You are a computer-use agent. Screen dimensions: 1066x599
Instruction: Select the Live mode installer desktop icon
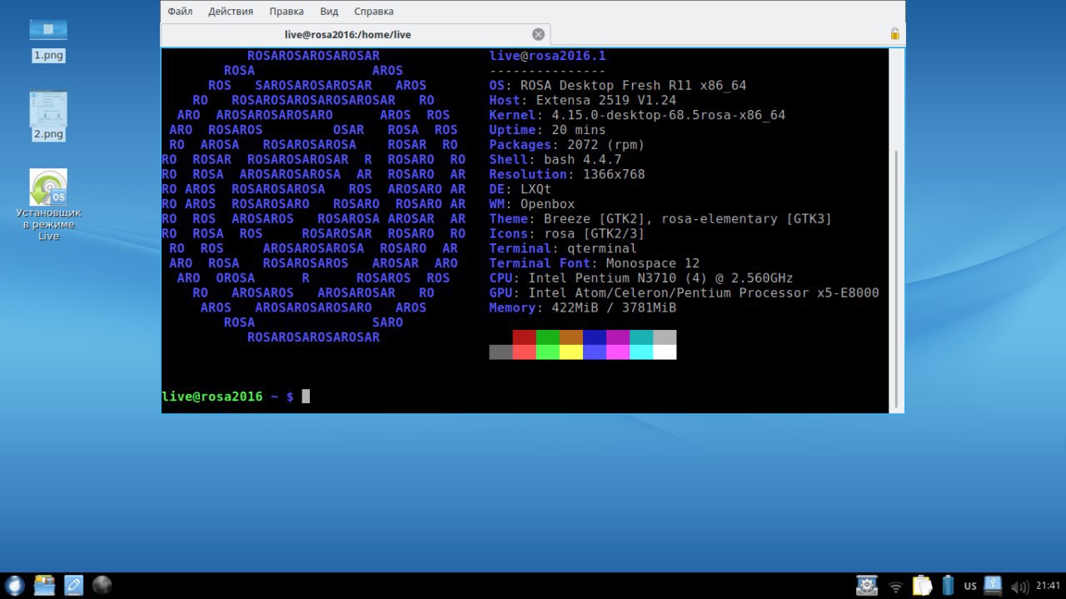coord(48,205)
